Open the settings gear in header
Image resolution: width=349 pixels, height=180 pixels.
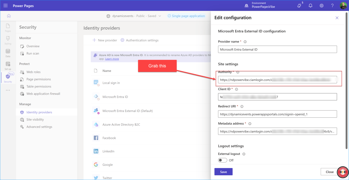pos(321,6)
